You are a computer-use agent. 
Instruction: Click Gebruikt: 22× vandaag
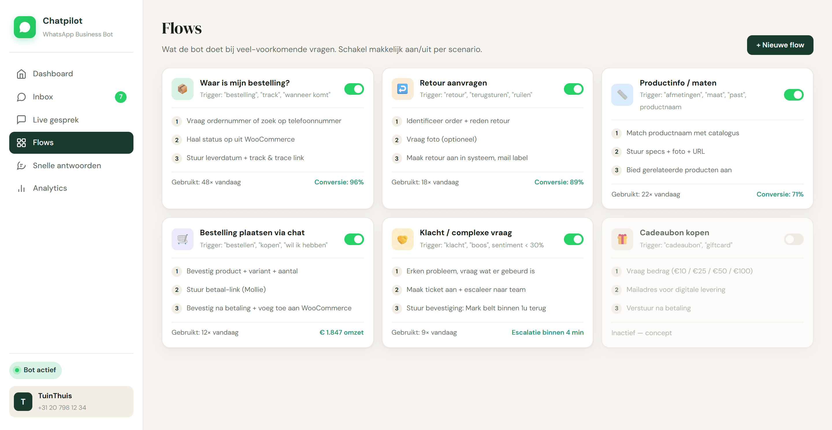point(646,194)
